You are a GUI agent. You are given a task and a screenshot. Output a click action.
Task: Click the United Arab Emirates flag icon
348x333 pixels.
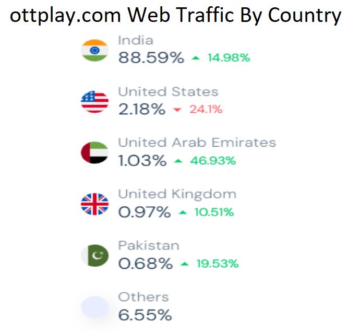coord(94,152)
